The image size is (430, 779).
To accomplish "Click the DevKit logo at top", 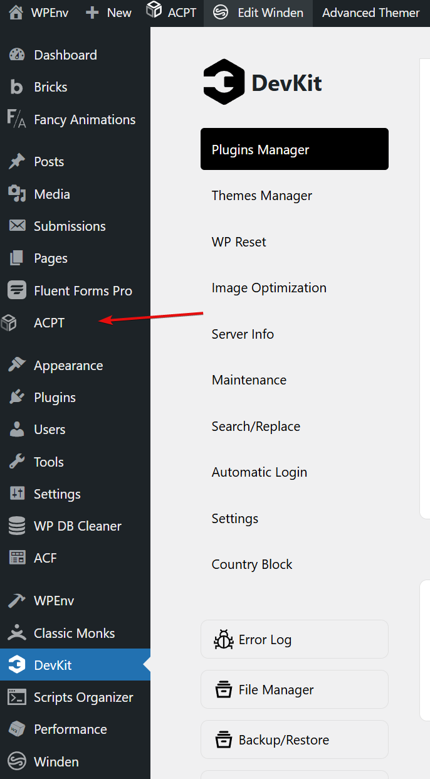I will click(x=263, y=82).
